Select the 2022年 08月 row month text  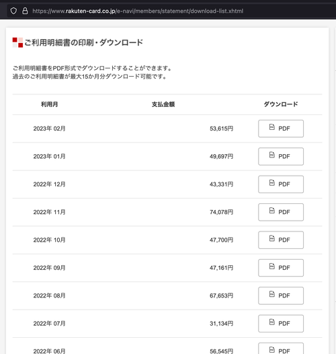pos(49,295)
